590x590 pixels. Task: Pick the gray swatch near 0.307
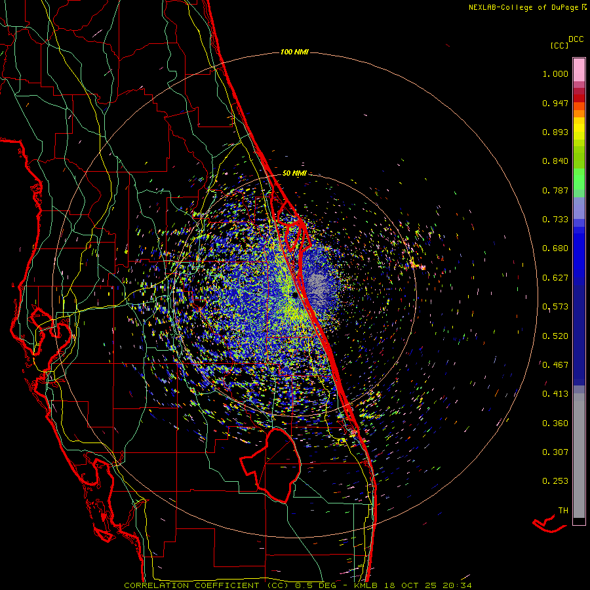coord(579,456)
